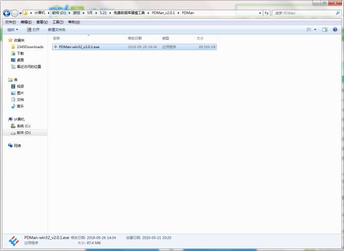Select 网络 in the navigation pane
344x251 pixels.
tap(17, 146)
